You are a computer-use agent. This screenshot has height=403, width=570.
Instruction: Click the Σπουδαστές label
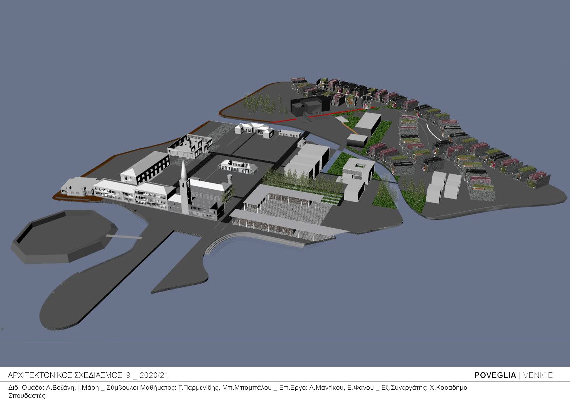point(27,396)
